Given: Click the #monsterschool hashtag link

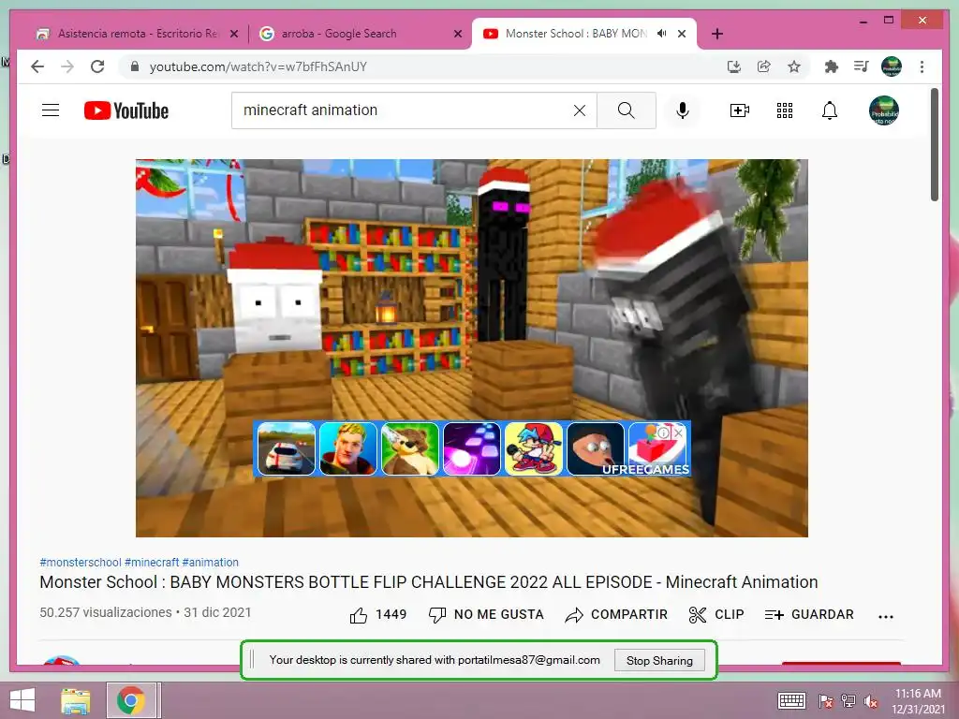Looking at the screenshot, I should pyautogui.click(x=81, y=563).
